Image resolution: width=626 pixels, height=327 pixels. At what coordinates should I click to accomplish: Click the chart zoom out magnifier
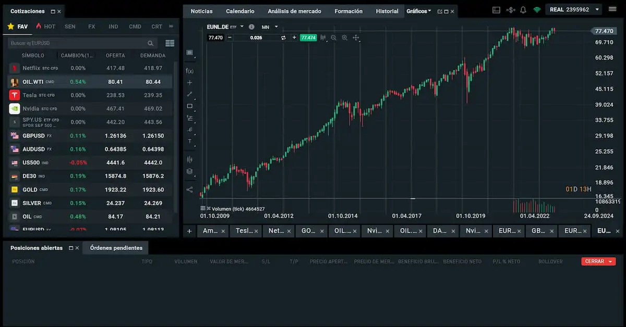pyautogui.click(x=333, y=37)
